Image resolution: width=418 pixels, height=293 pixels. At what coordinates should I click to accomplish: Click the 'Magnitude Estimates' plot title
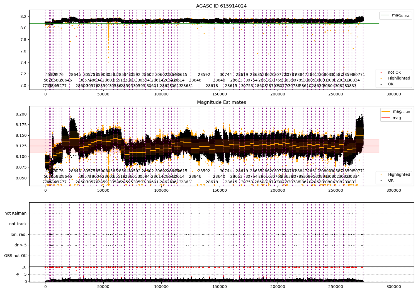click(x=221, y=102)
